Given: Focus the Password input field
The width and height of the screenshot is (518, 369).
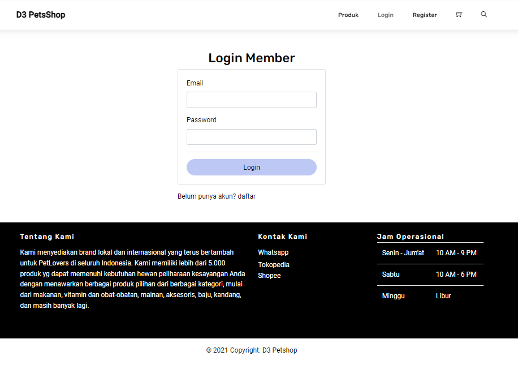Looking at the screenshot, I should point(251,136).
